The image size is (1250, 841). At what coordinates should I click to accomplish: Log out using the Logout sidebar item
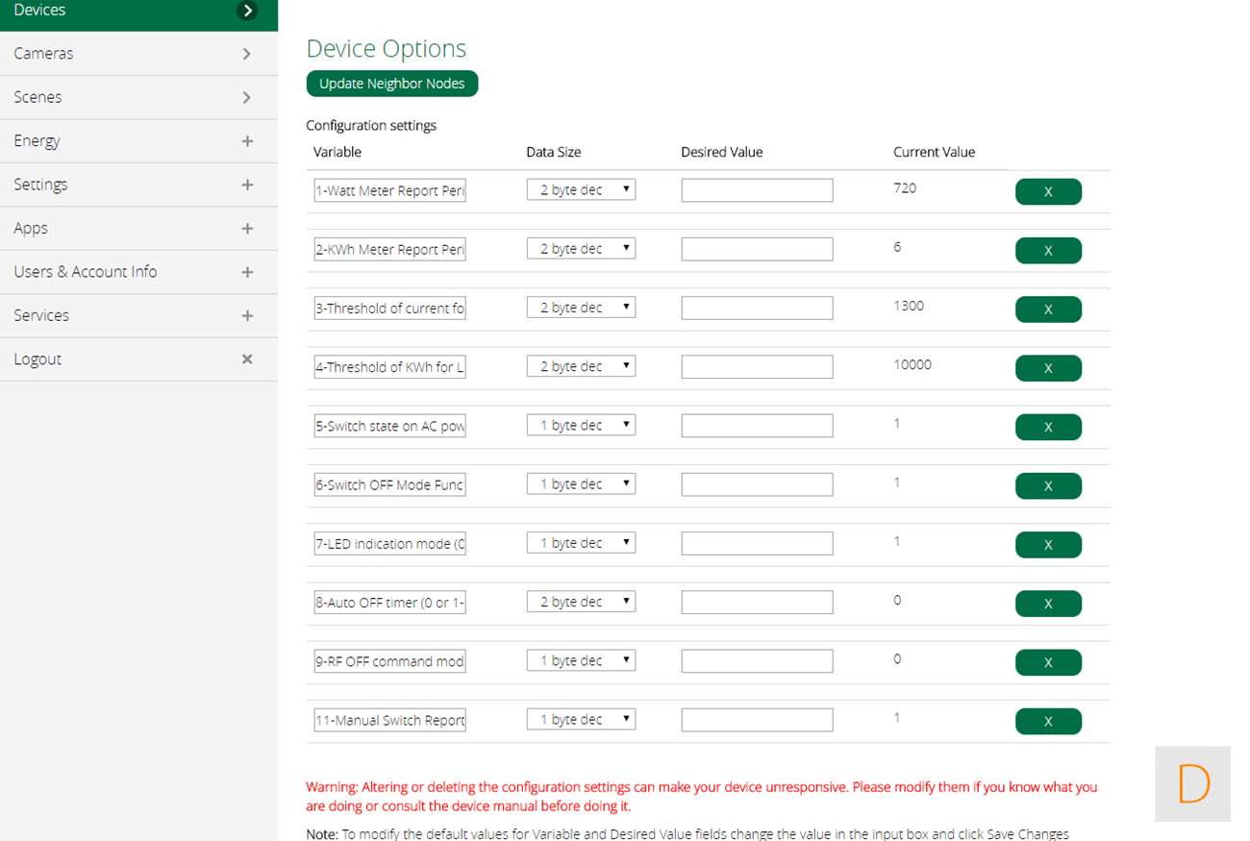[138, 359]
